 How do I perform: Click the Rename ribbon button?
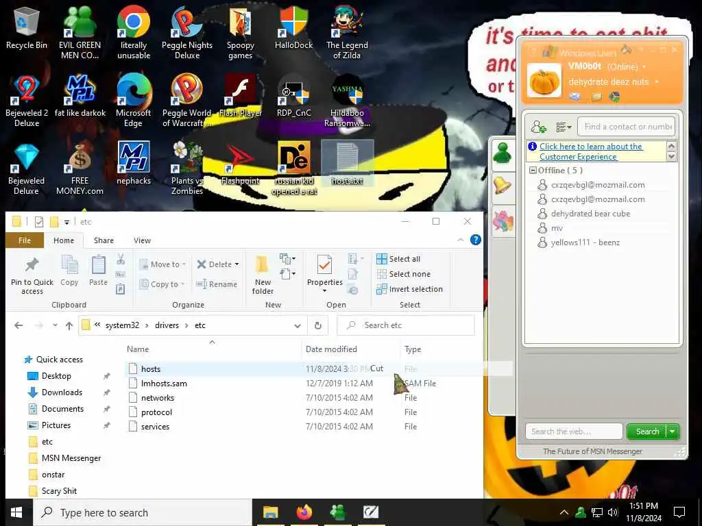click(x=217, y=284)
